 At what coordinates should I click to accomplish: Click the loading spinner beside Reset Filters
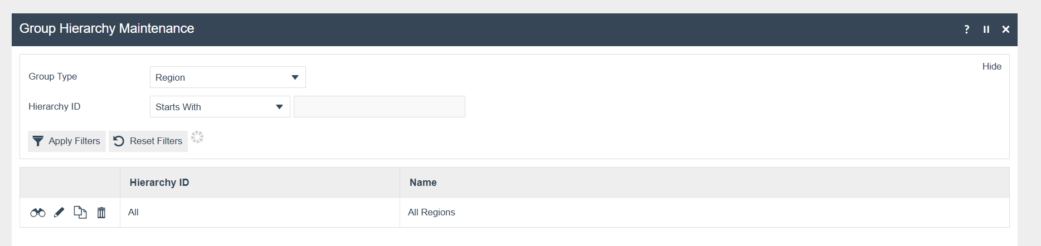(197, 137)
